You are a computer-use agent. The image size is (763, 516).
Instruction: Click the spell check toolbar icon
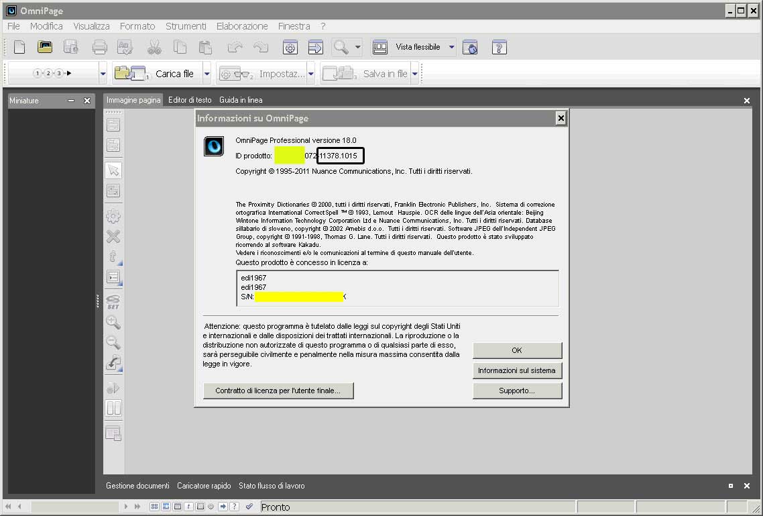click(125, 47)
